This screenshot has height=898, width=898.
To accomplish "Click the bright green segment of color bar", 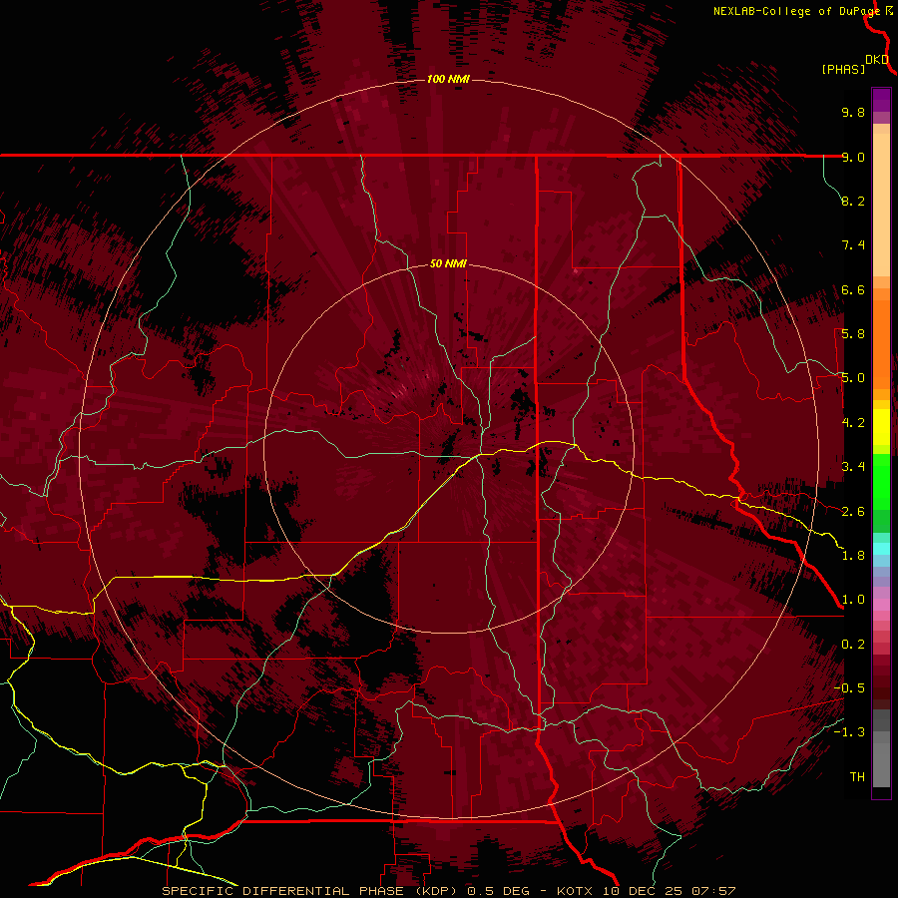I will 881,481.
